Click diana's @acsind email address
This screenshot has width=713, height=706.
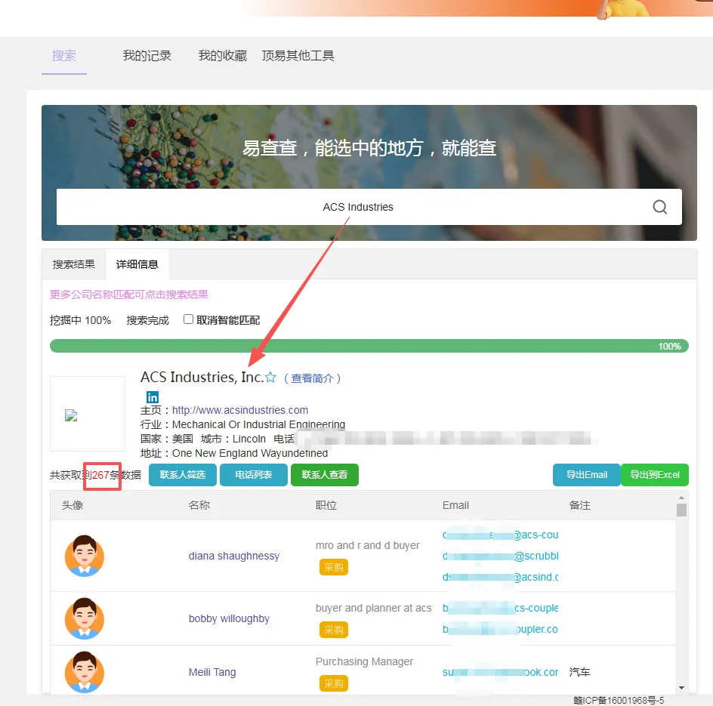click(500, 577)
